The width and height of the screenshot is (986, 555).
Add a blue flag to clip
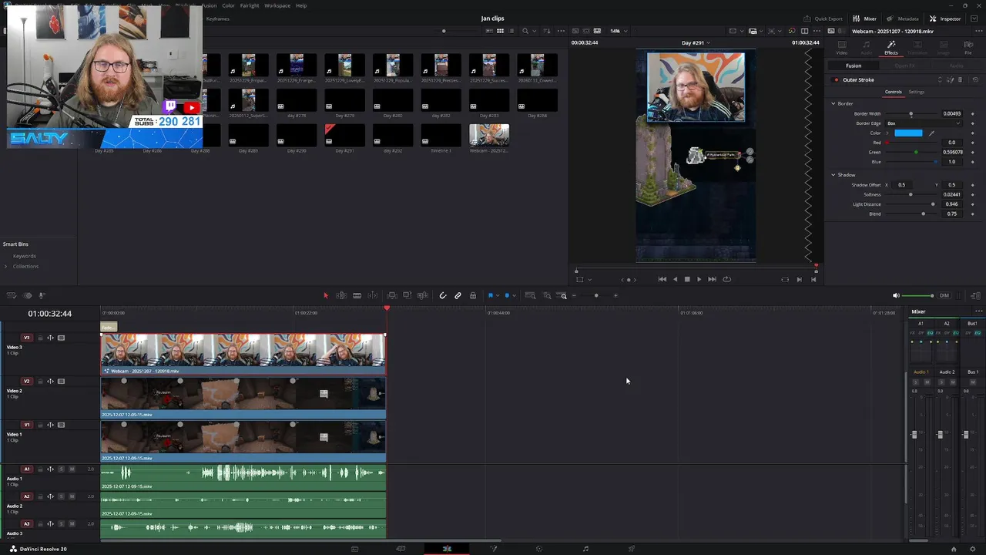tap(490, 295)
